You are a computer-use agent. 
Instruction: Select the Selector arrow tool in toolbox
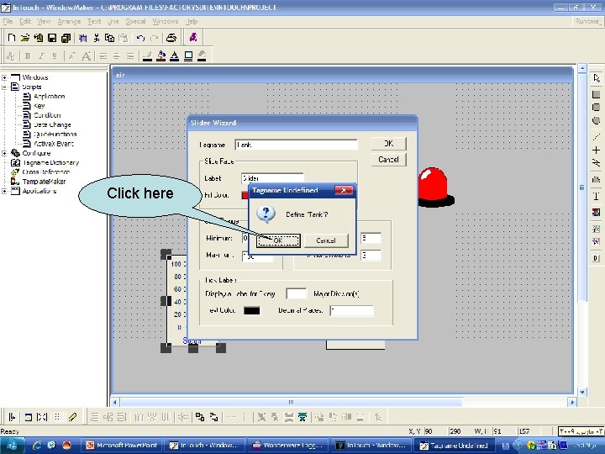597,78
